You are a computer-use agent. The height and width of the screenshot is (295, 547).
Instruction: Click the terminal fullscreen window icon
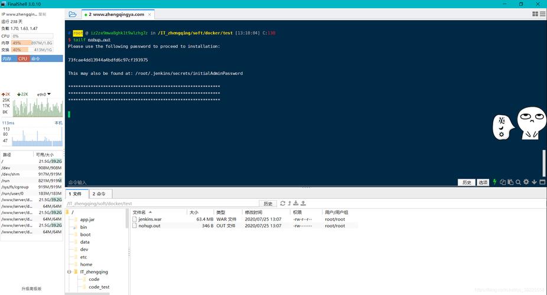pos(542,182)
